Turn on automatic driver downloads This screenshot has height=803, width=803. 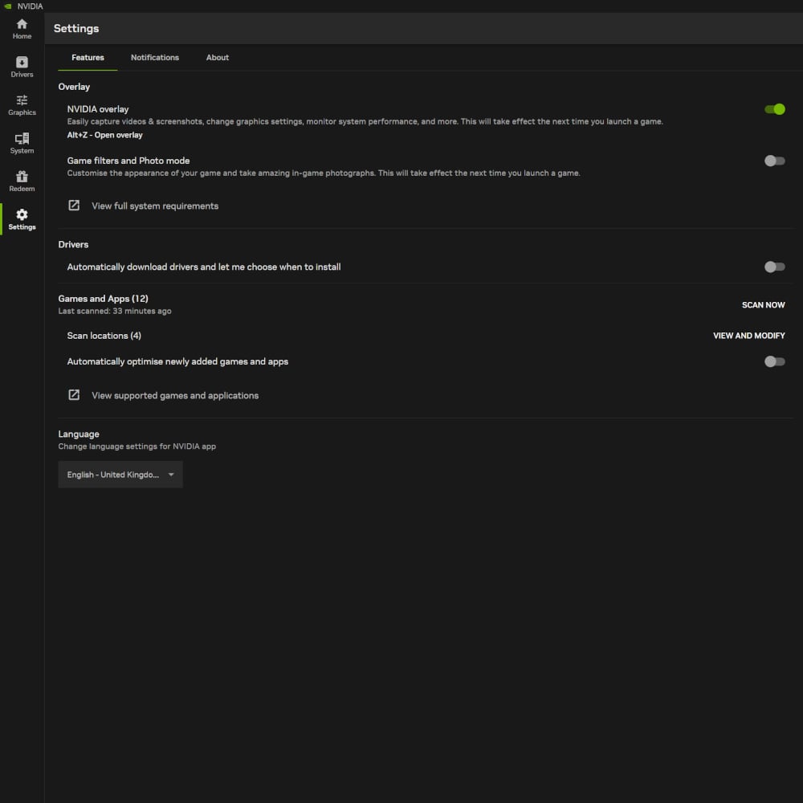774,266
